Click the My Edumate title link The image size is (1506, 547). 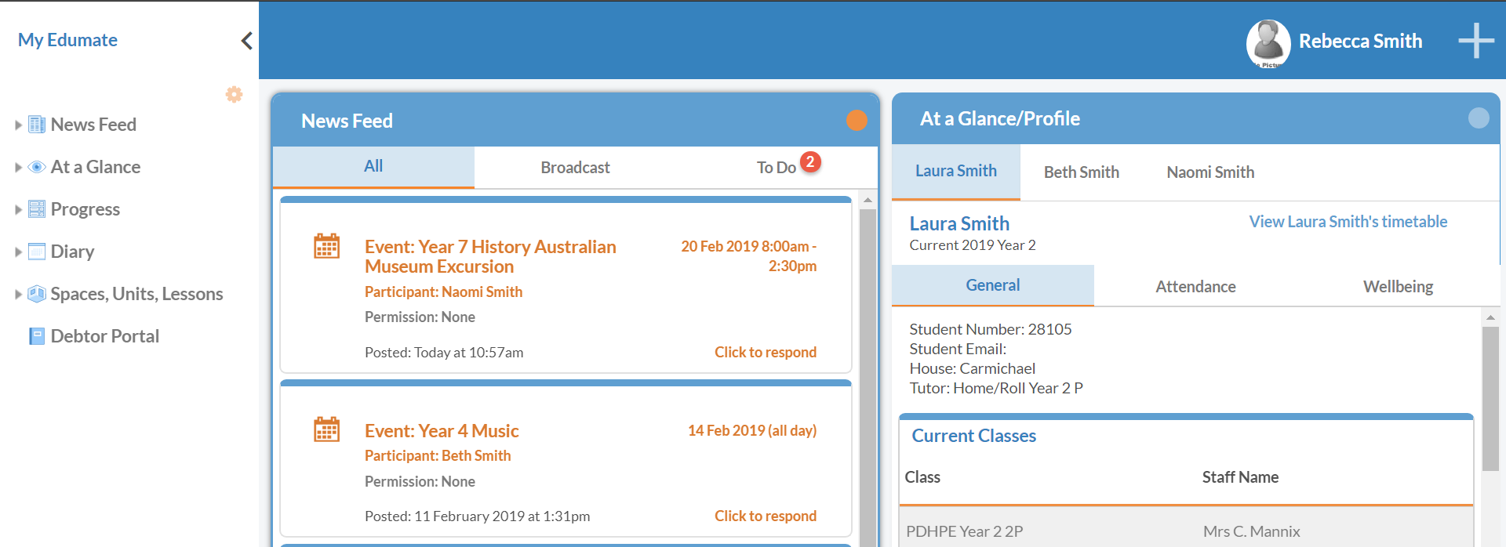pos(67,40)
